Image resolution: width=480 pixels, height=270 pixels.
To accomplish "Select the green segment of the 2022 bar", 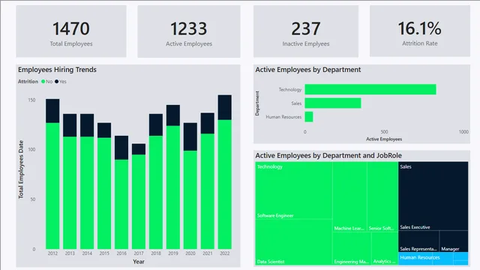I will (225, 184).
